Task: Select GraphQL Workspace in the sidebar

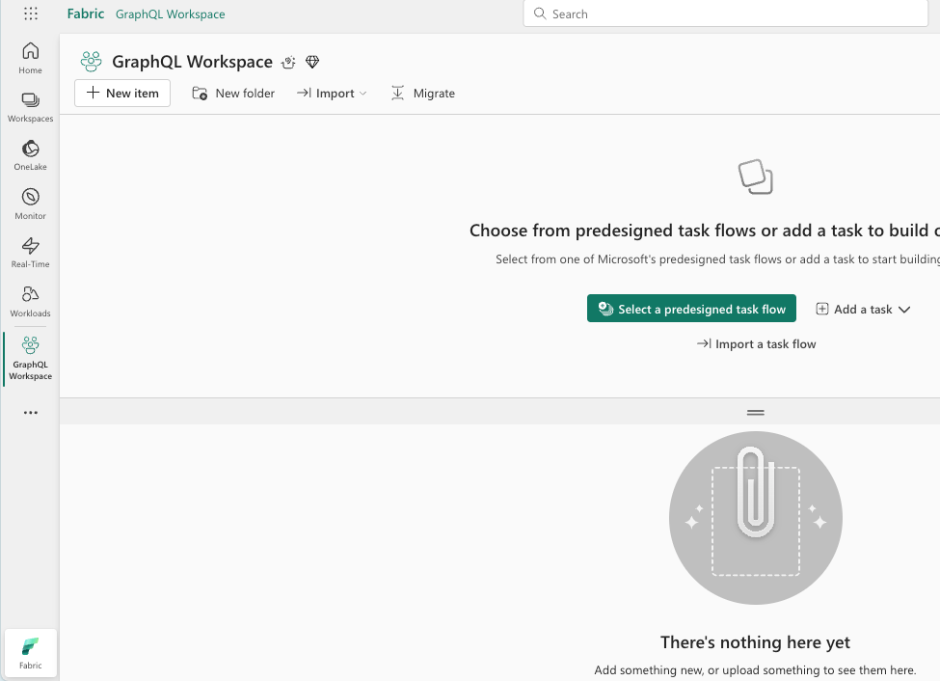Action: tap(31, 359)
